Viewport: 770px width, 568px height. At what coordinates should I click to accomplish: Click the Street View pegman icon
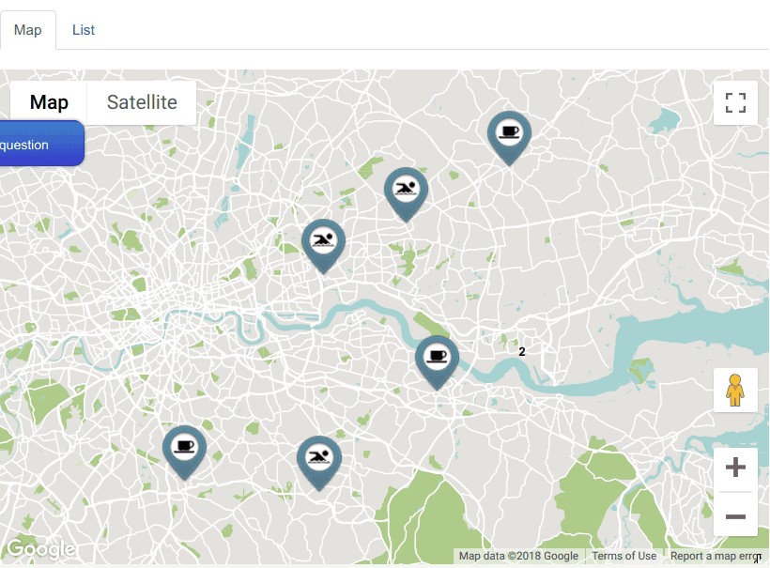click(735, 391)
